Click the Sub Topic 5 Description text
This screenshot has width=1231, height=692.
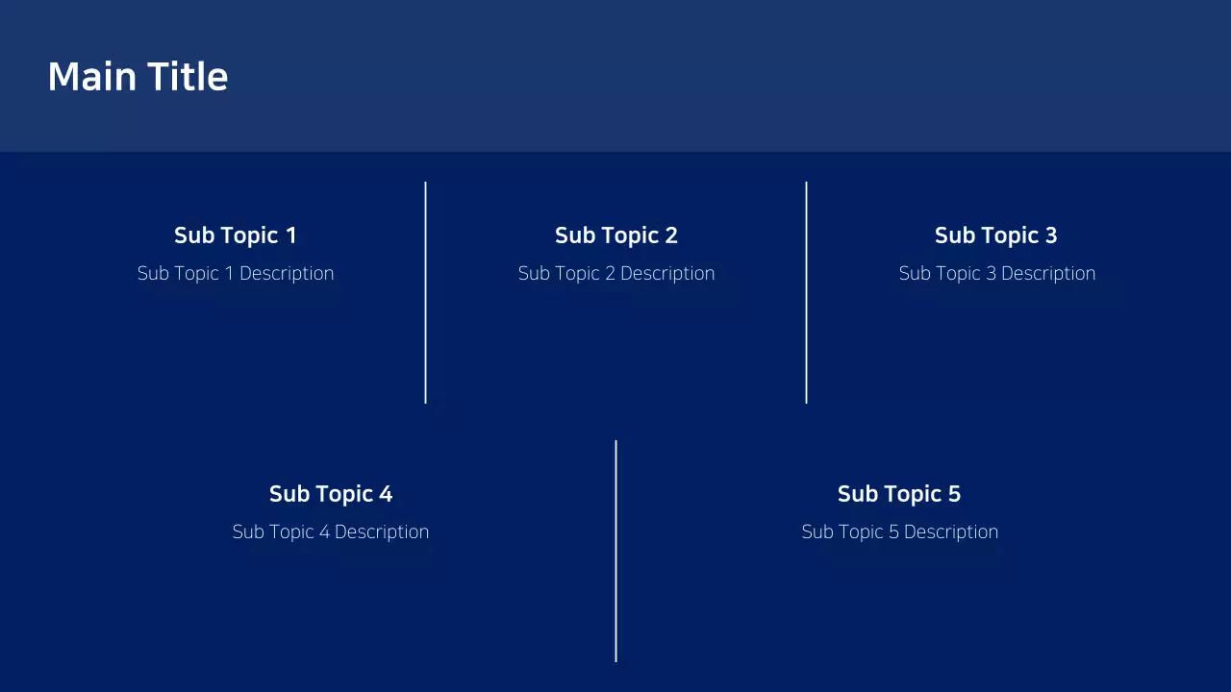[899, 531]
